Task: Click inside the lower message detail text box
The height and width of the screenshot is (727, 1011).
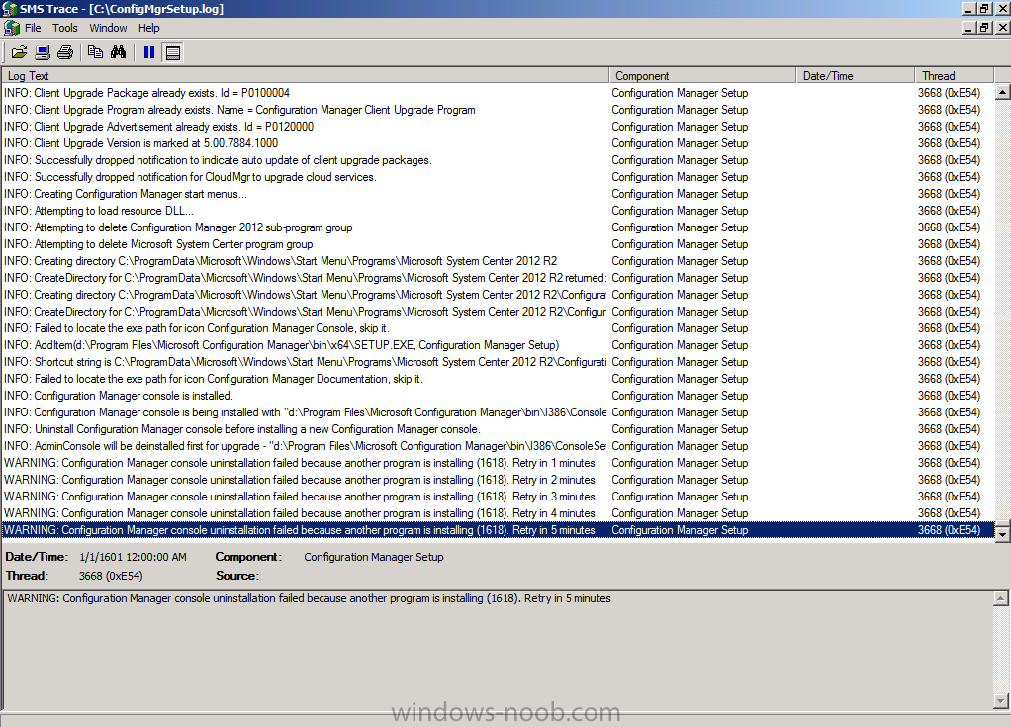Action: [498, 650]
